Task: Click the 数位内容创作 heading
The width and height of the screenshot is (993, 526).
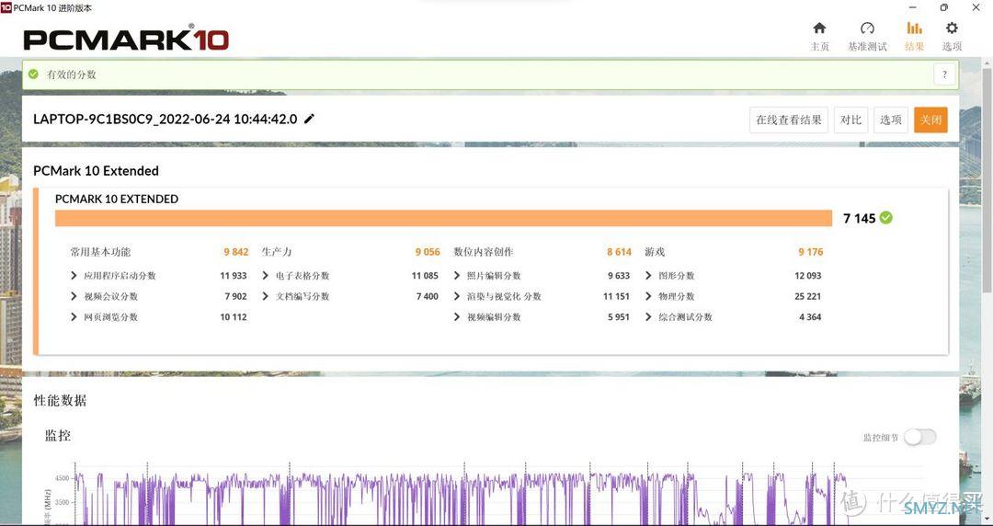Action: coord(484,252)
